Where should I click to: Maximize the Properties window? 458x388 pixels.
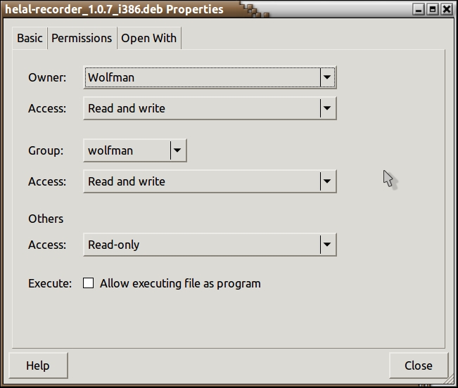point(433,10)
